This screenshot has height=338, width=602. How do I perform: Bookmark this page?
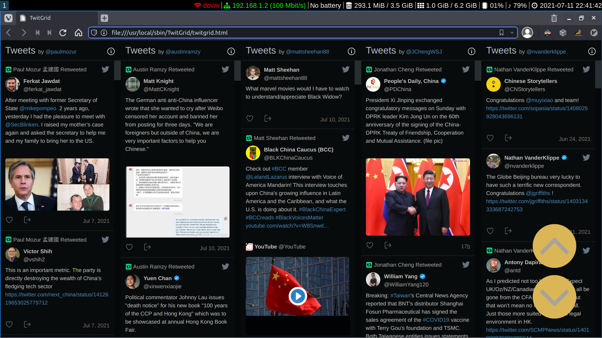tap(501, 33)
